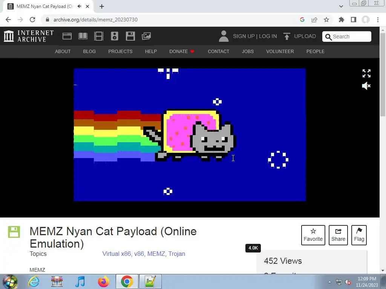Open the Audio speaker icon

(115, 36)
